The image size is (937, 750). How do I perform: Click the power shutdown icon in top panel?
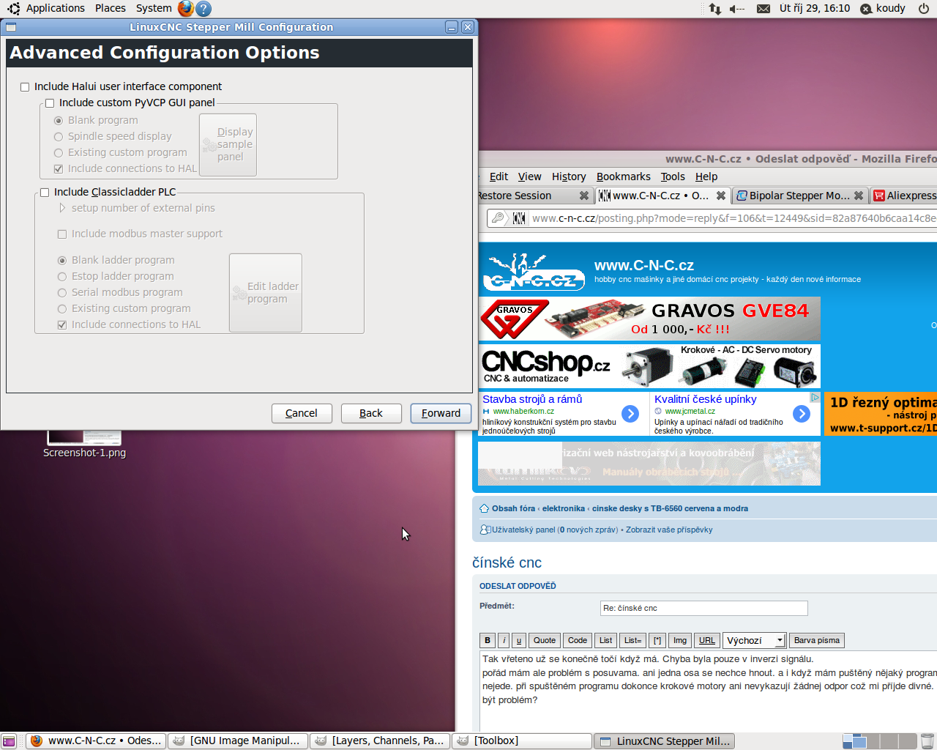tap(924, 9)
